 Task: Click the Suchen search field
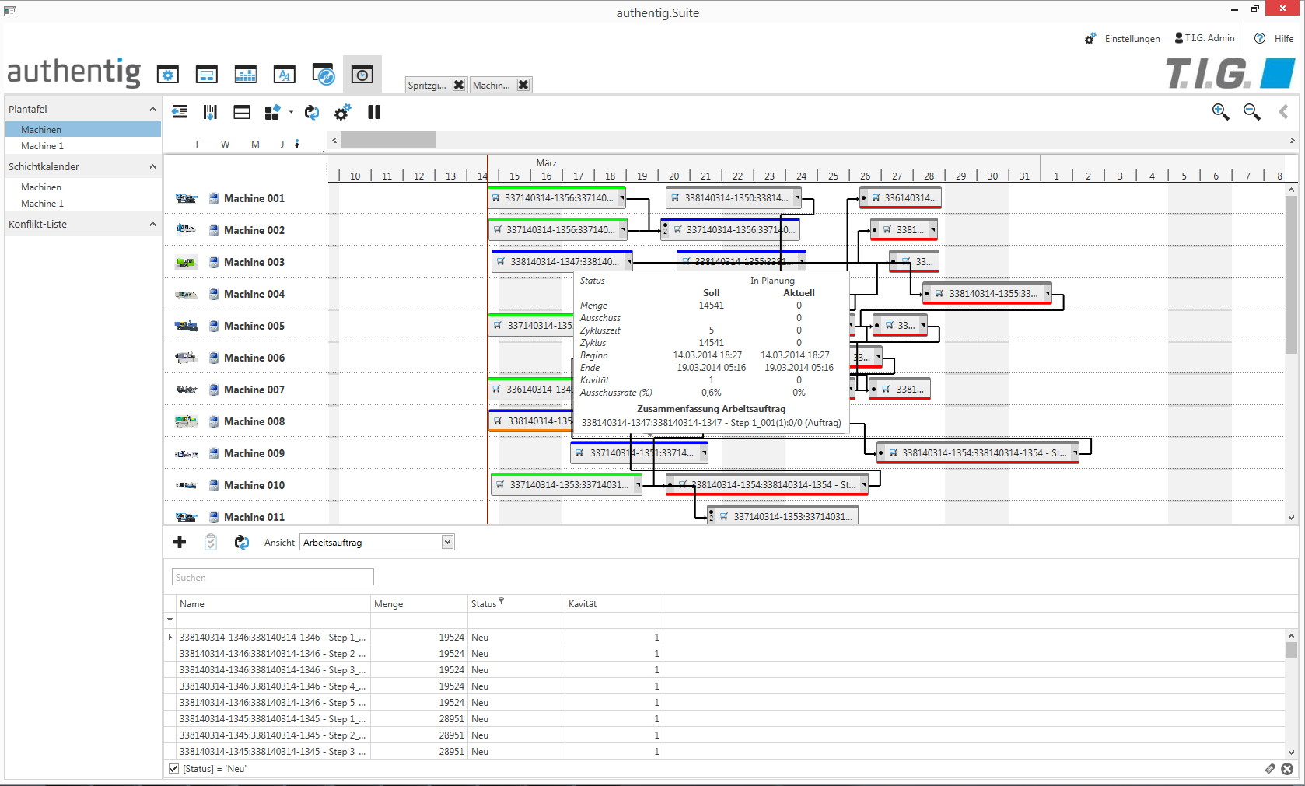273,577
